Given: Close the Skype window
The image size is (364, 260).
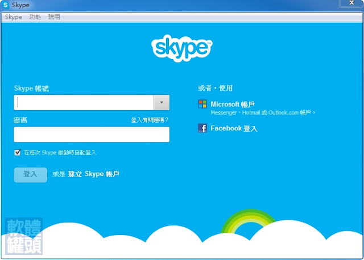Looking at the screenshot, I should click(x=351, y=3).
